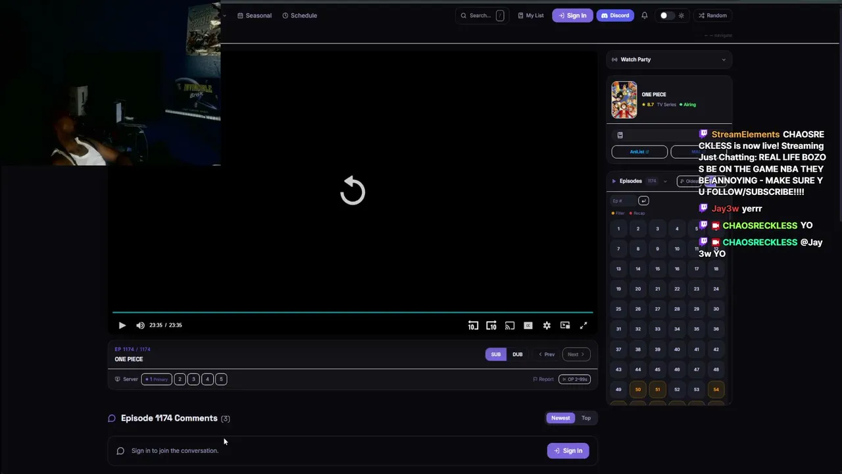The width and height of the screenshot is (842, 474).
Task: Sort comments by Top
Action: click(x=586, y=418)
